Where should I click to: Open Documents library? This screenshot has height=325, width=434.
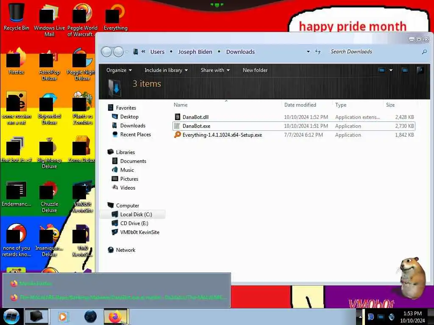(133, 161)
